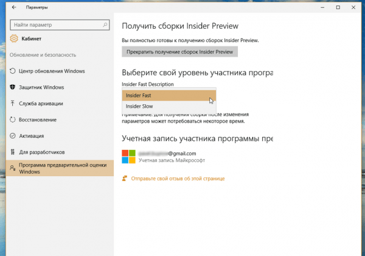The image size is (365, 256).
Task: Click the gmail.com account entry
Action: (x=167, y=154)
